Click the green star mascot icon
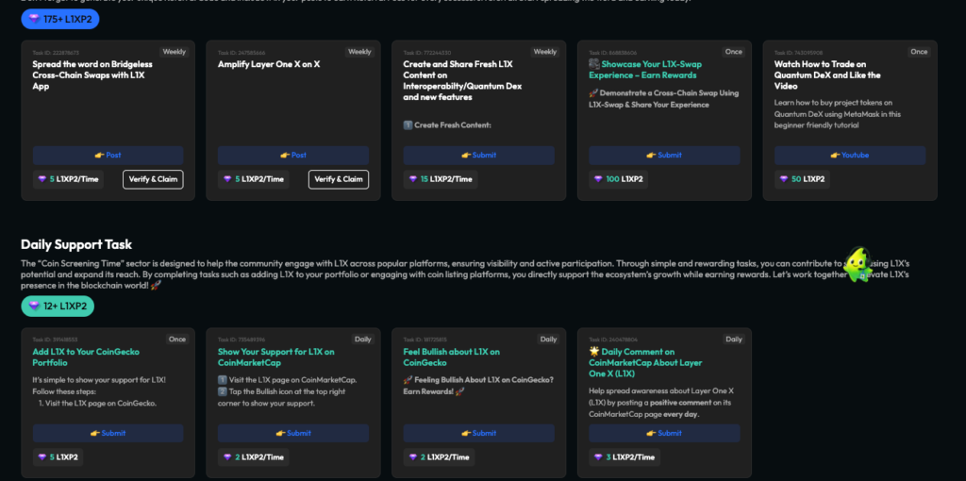 point(857,264)
